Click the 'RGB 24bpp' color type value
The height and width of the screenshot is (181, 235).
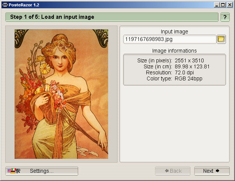coord(189,78)
